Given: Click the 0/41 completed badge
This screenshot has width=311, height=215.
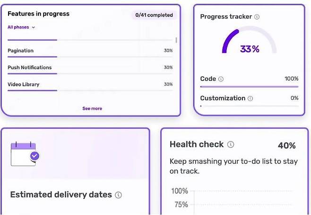Looking at the screenshot, I should click(x=154, y=15).
